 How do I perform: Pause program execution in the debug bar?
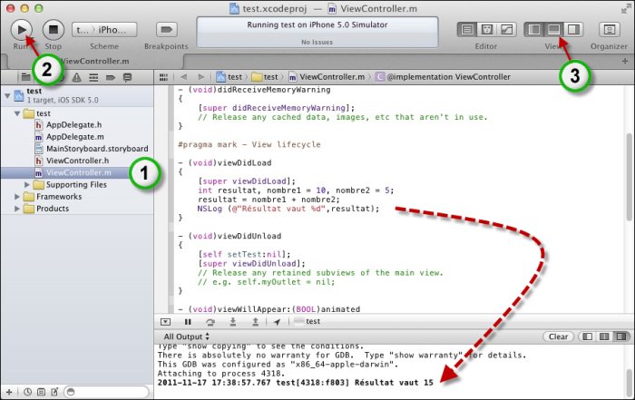pyautogui.click(x=188, y=321)
